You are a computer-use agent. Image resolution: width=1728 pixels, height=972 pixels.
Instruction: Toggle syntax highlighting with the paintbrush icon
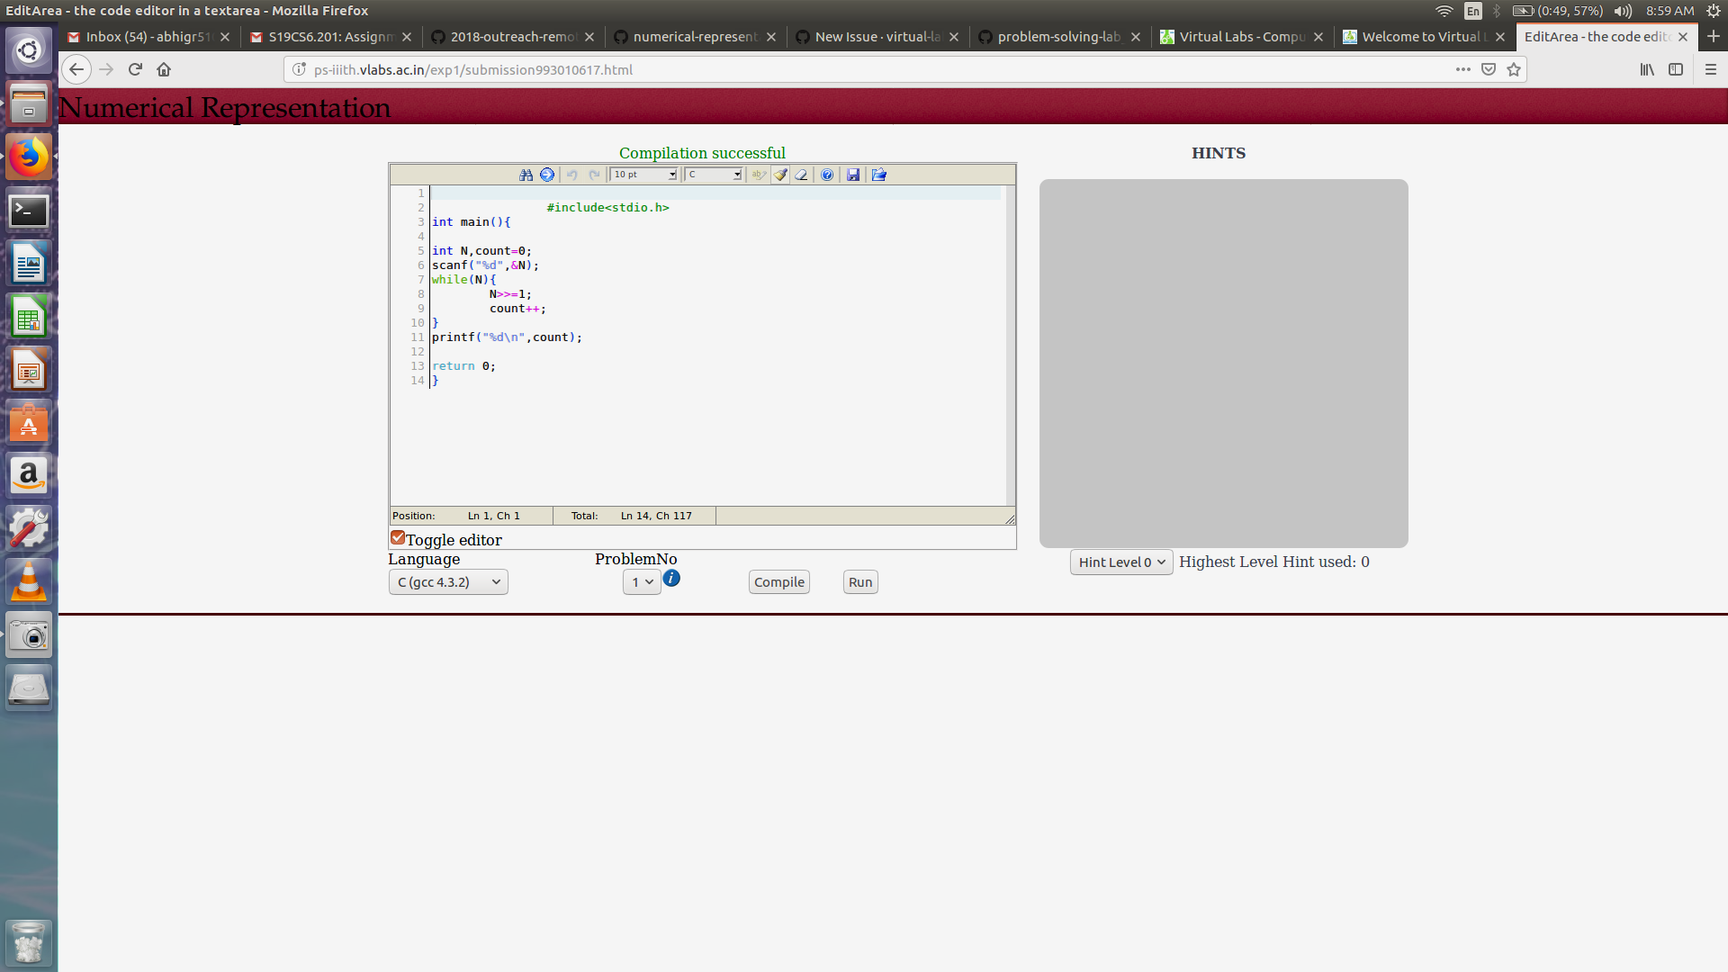tap(780, 175)
